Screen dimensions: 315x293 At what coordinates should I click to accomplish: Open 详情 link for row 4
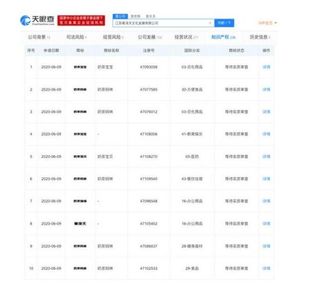[x=266, y=134]
